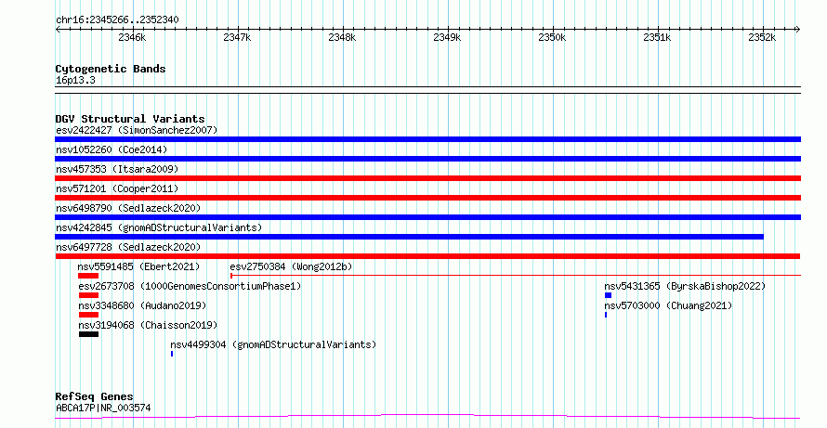Select the blue bar under nsv4242845

409,237
